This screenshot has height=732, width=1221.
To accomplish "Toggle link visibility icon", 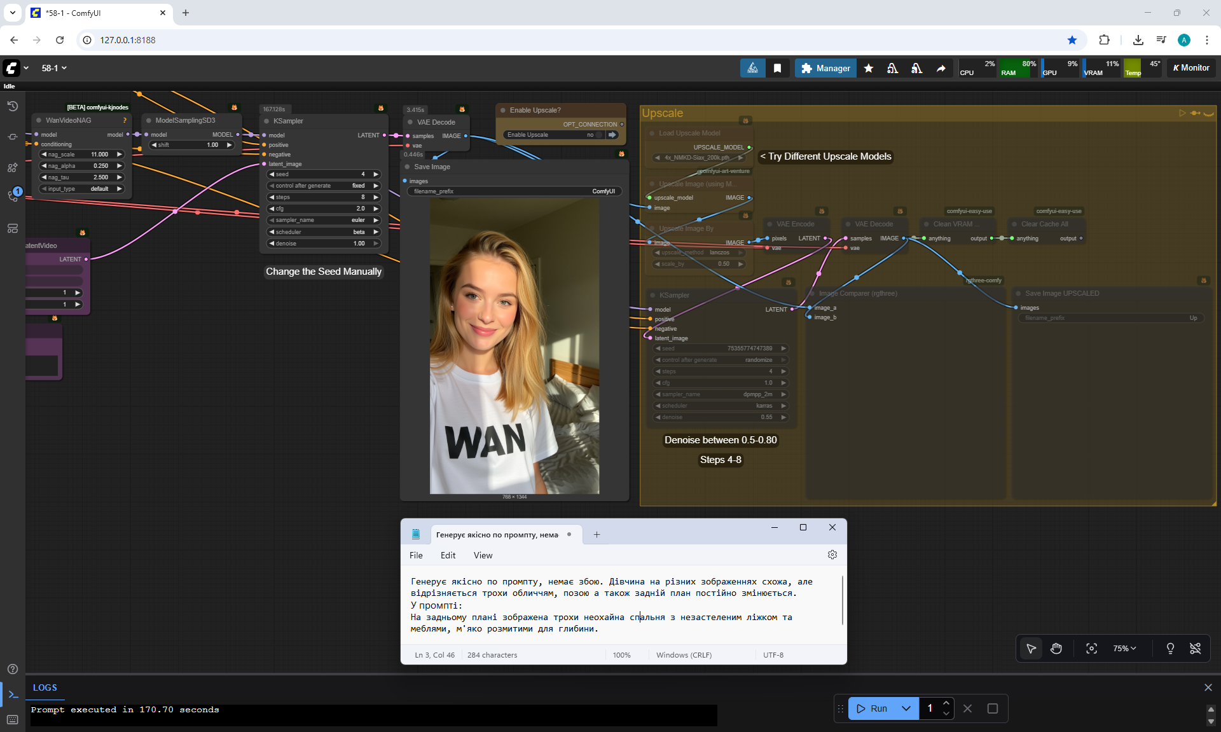I will (x=1195, y=648).
